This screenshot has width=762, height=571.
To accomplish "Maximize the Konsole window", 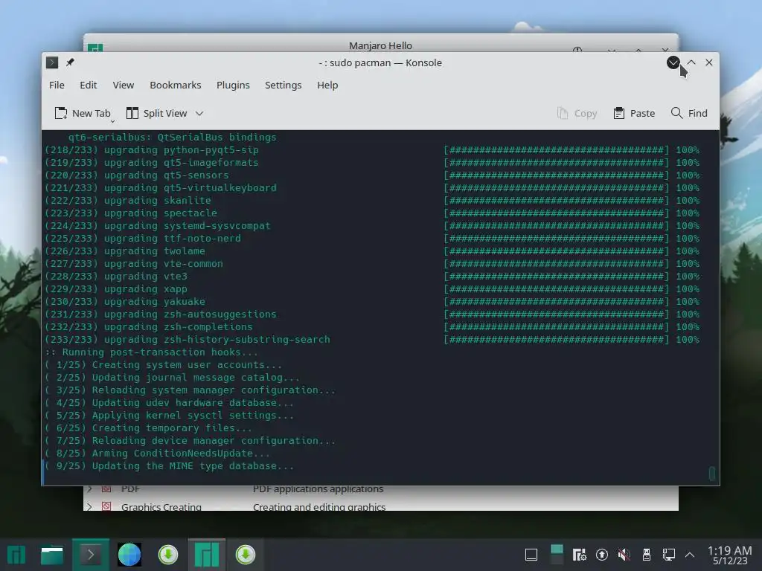I will pyautogui.click(x=691, y=62).
